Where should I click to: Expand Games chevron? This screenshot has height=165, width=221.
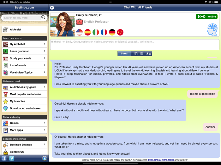tap(45, 123)
